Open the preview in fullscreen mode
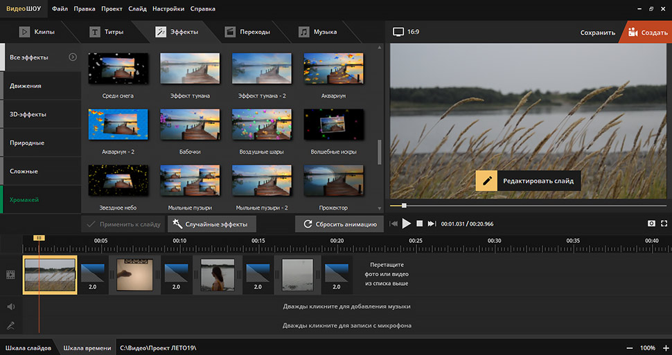The height and width of the screenshot is (355, 672). 664,224
